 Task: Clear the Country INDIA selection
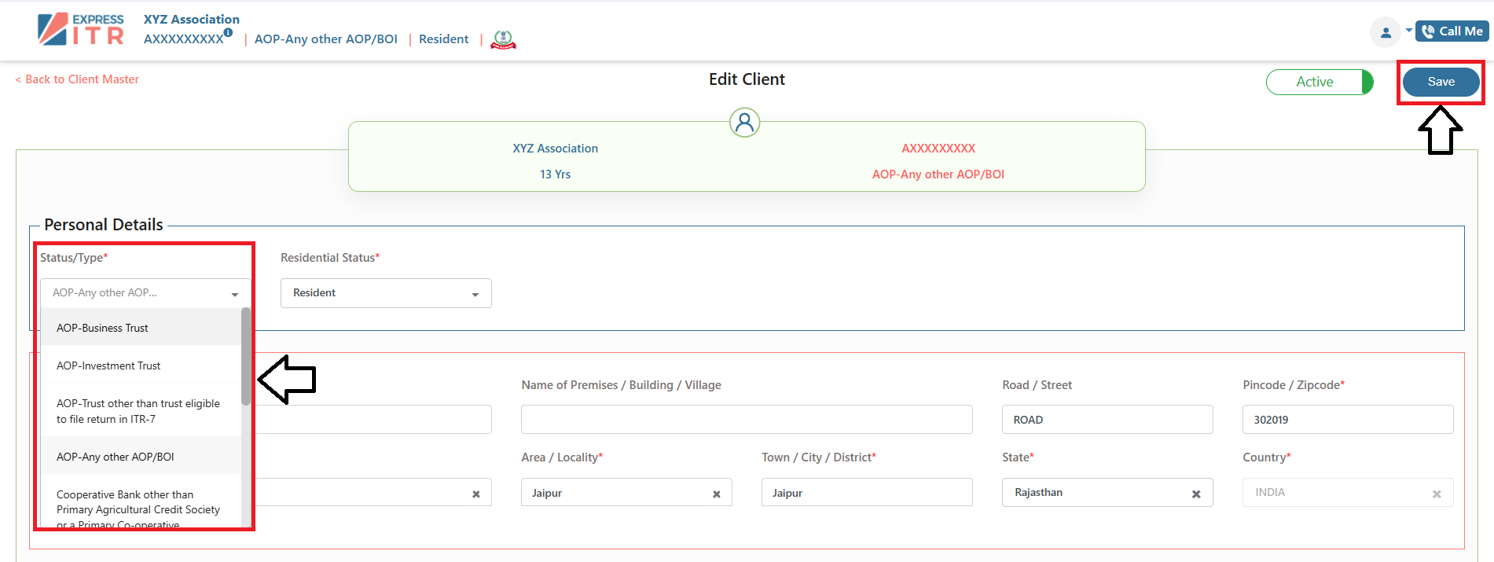click(1437, 494)
